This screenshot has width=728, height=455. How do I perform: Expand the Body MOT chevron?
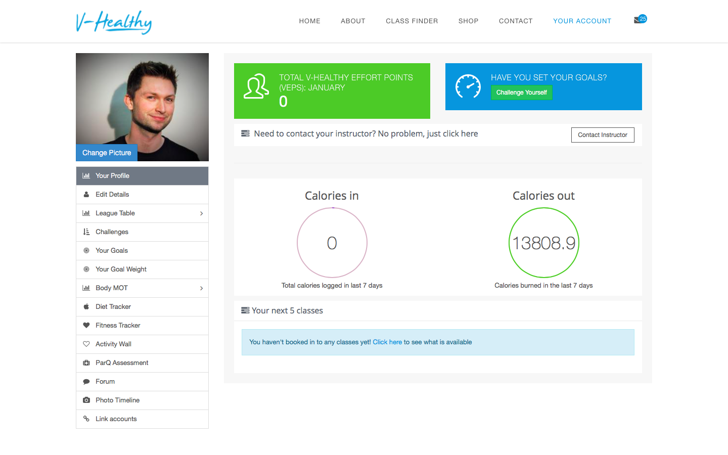click(x=201, y=288)
